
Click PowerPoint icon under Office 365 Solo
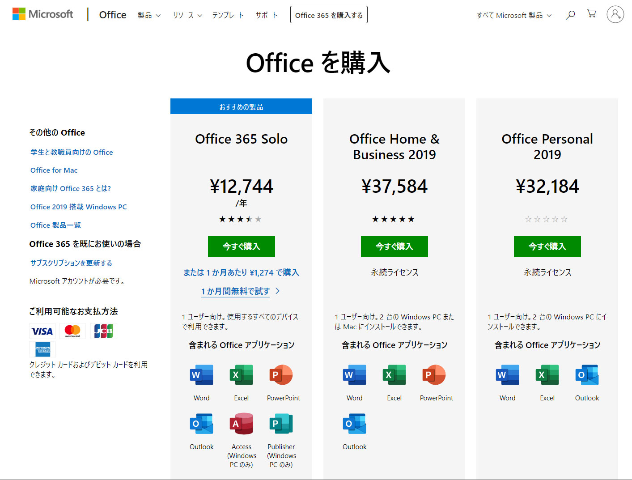[x=281, y=375]
